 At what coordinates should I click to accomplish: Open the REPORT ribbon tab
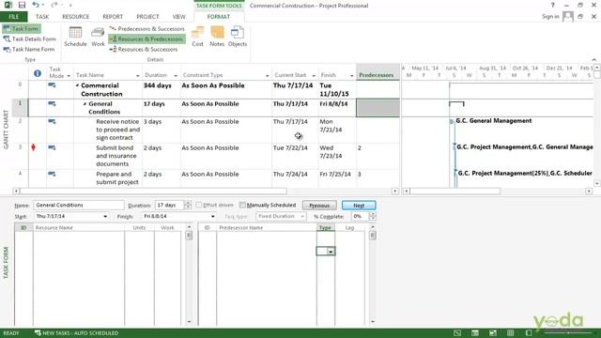(x=113, y=17)
